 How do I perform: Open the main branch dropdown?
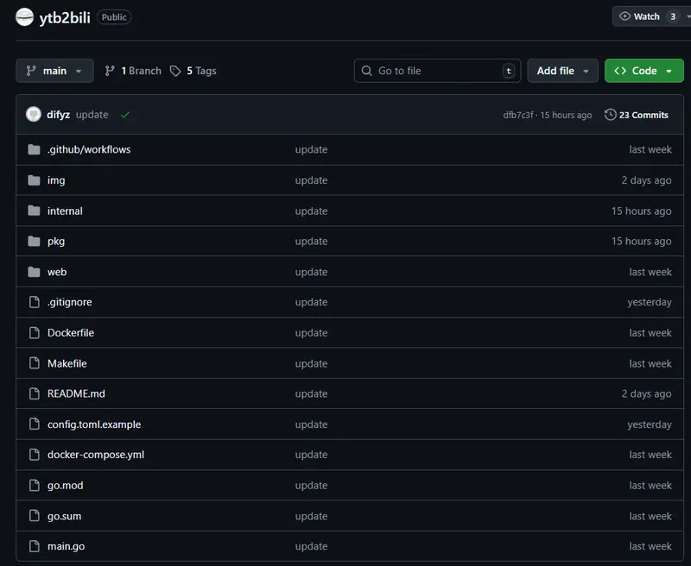(54, 71)
